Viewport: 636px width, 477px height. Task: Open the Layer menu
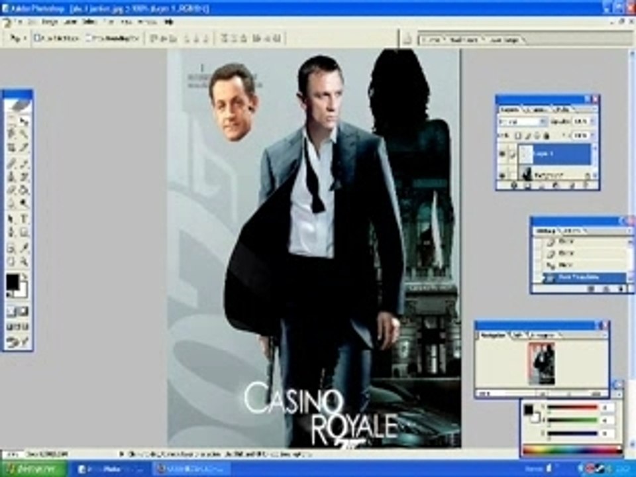[x=70, y=22]
